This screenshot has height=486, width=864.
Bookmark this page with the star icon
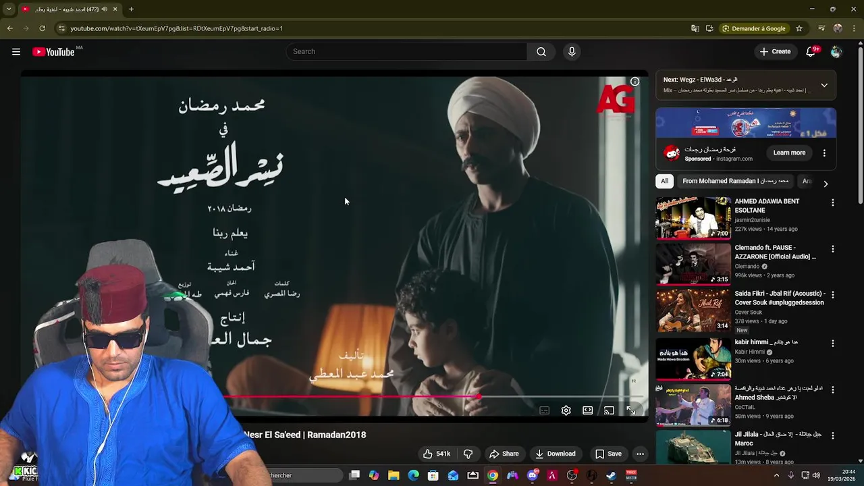click(x=799, y=28)
